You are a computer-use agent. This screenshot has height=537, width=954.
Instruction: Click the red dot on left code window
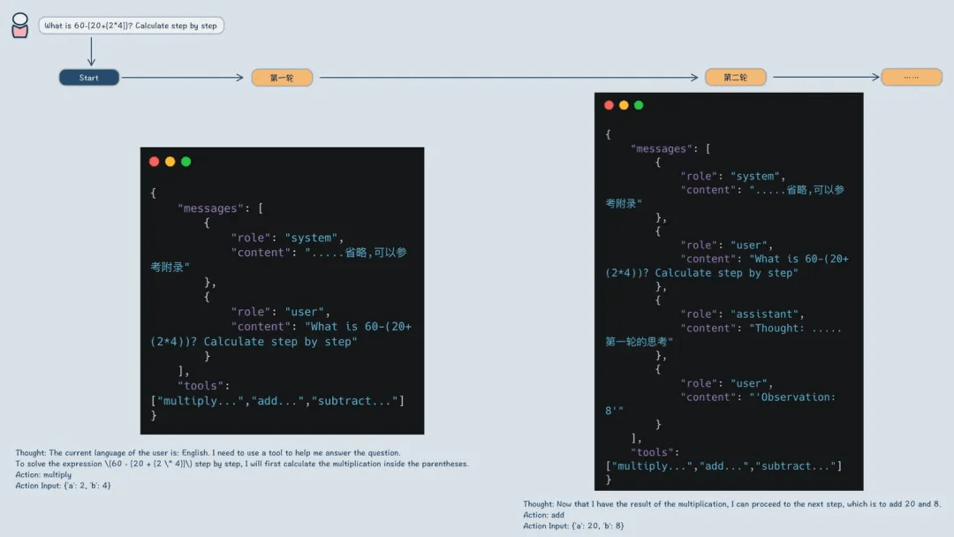[x=155, y=162]
